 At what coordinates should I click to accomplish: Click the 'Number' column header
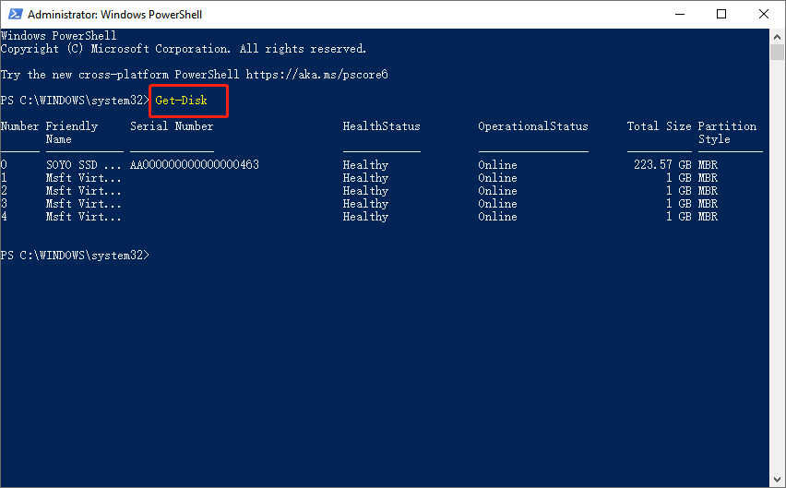[x=20, y=126]
